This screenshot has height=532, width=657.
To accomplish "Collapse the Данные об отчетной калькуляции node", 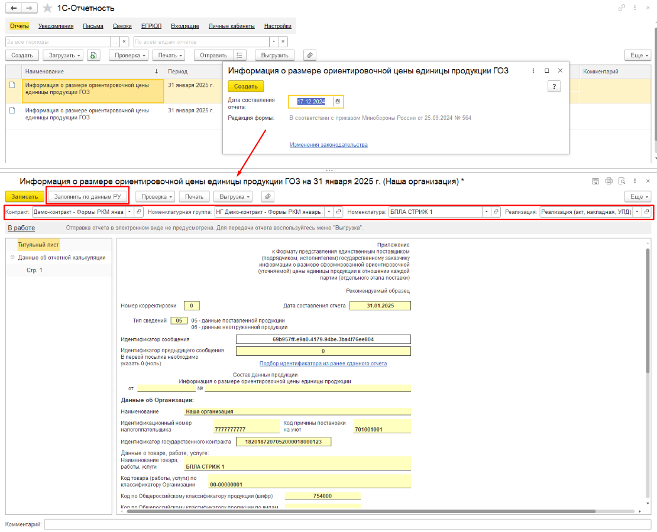I will (x=12, y=257).
